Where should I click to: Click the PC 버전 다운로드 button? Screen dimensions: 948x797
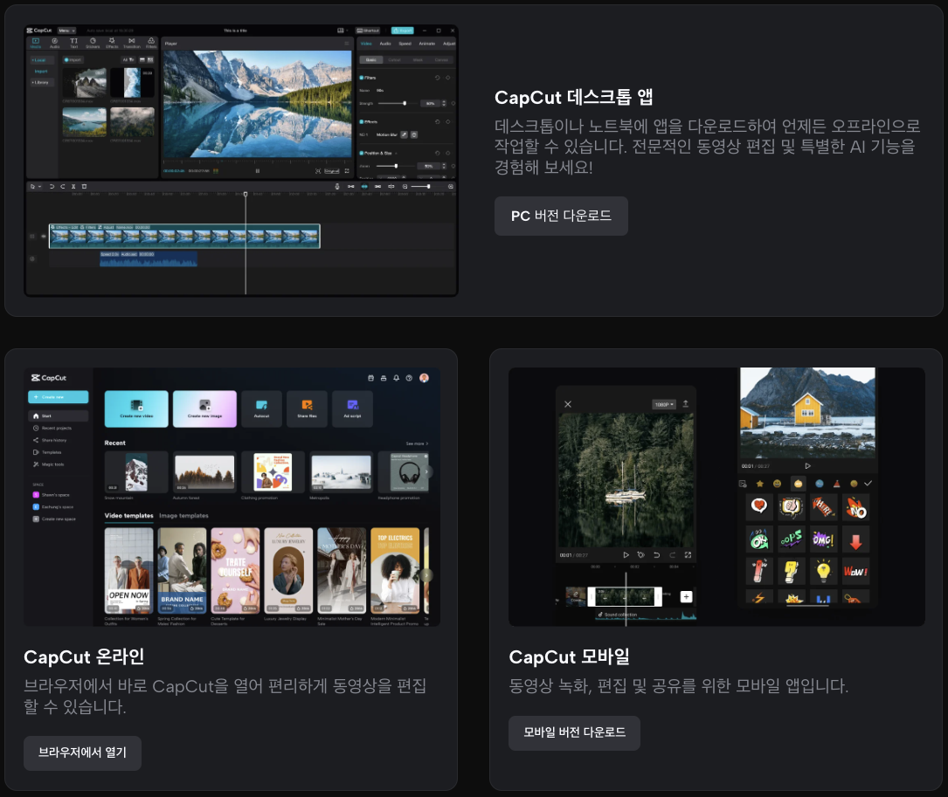point(561,216)
